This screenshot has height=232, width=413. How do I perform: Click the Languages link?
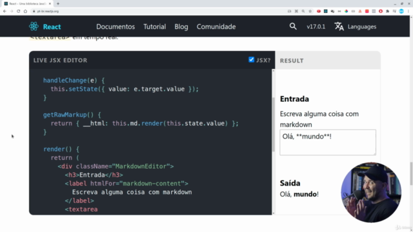pos(362,26)
